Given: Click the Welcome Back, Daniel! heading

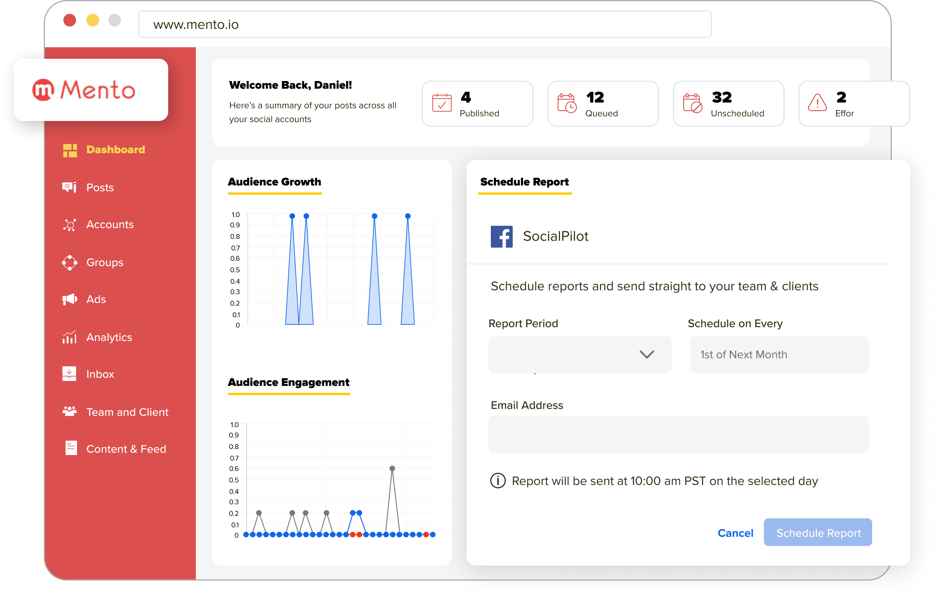Looking at the screenshot, I should (x=290, y=85).
